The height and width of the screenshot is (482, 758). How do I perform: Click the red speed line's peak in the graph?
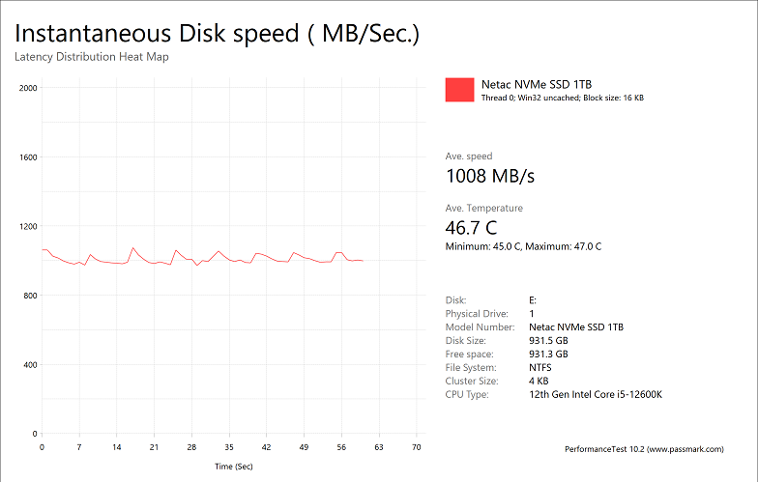(133, 248)
